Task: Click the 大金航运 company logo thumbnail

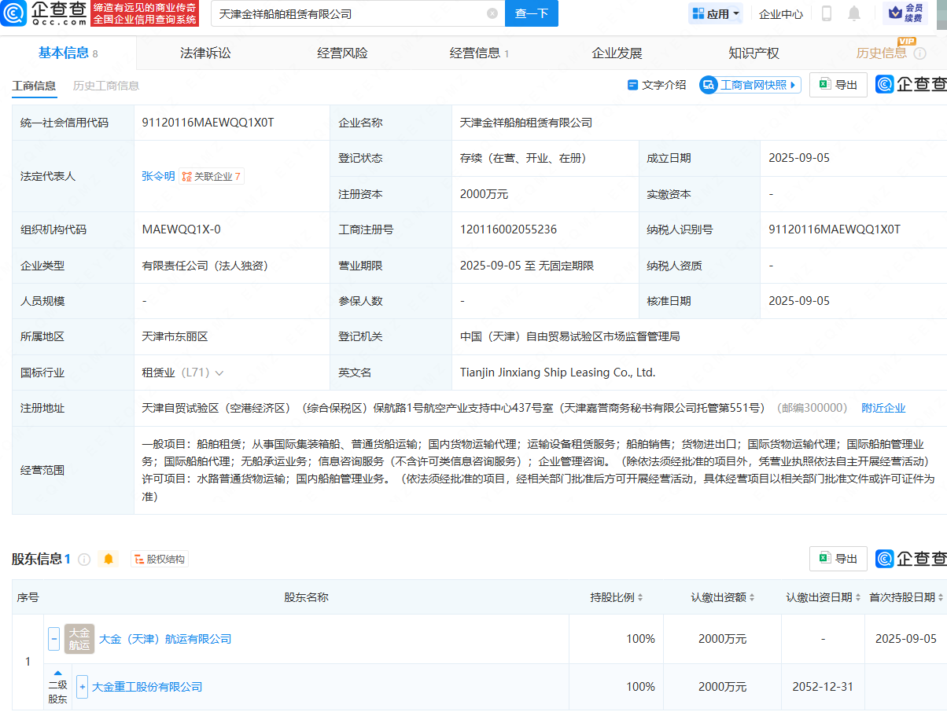Action: coord(79,639)
